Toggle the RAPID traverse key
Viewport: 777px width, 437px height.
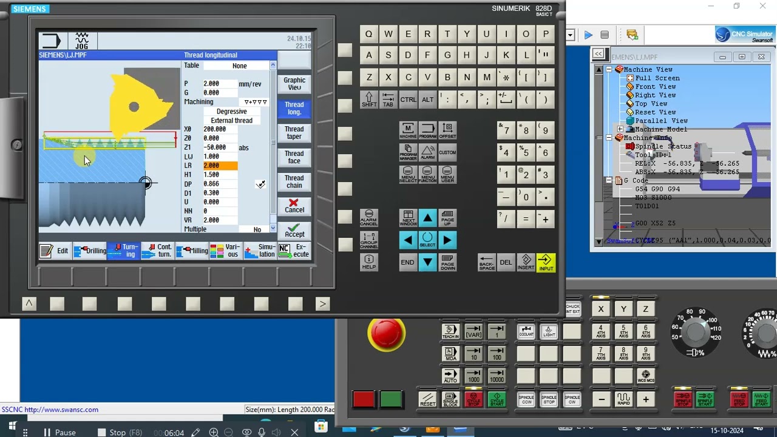[x=623, y=399]
